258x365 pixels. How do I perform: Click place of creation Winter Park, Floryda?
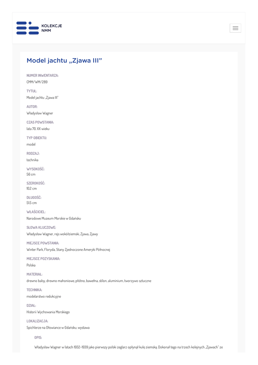tap(68, 250)
